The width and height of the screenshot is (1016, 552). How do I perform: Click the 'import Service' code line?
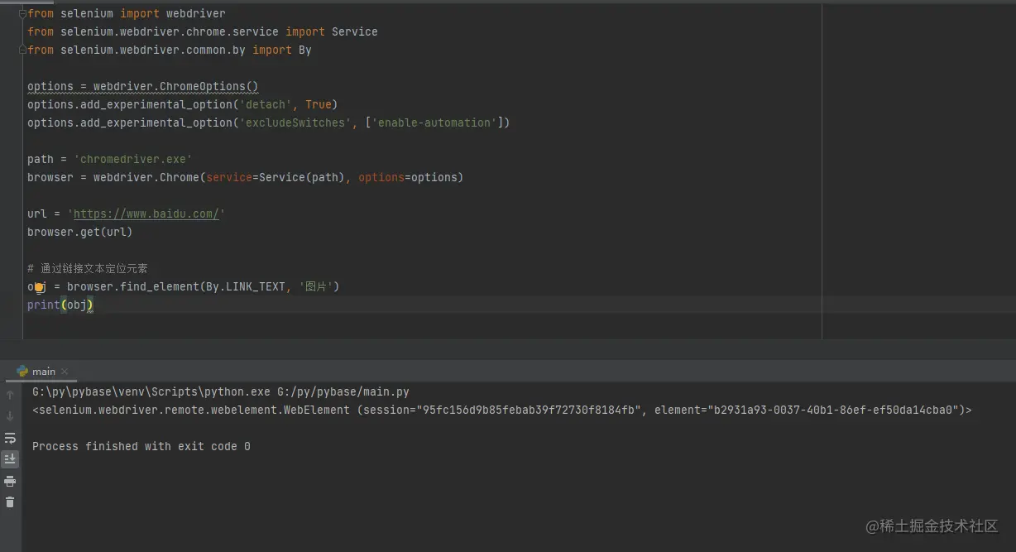(202, 31)
